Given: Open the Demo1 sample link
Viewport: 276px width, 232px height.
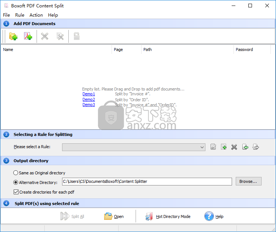Looking at the screenshot, I should [89, 94].
